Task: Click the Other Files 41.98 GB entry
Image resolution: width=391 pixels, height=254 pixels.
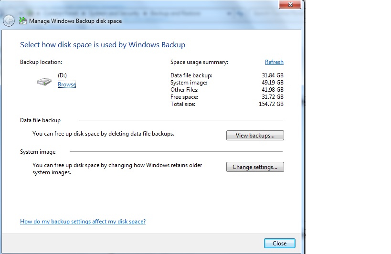Action: pyautogui.click(x=227, y=89)
